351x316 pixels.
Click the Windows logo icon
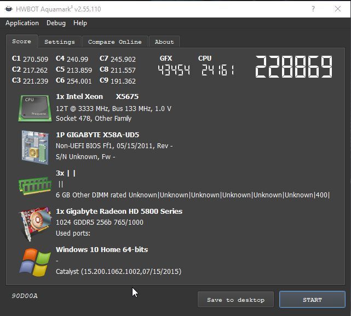tap(35, 262)
